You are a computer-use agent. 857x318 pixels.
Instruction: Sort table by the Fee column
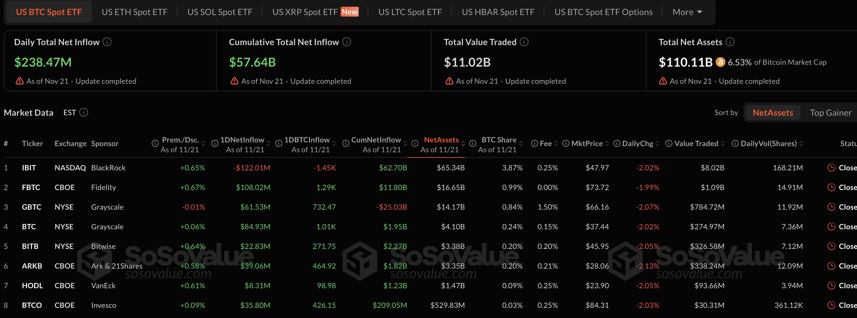(x=546, y=144)
